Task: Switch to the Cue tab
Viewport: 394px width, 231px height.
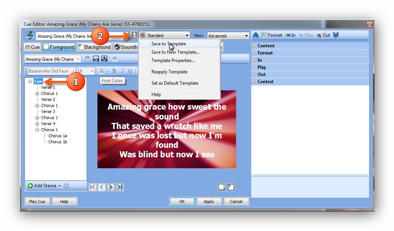Action: pos(32,47)
